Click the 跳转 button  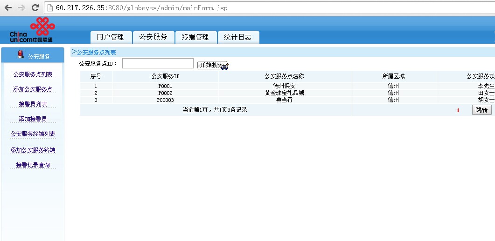(482, 110)
